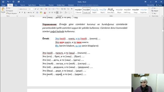Open the customize quick access toolbar dropdown
The width and height of the screenshot is (164, 92).
click(24, 2)
